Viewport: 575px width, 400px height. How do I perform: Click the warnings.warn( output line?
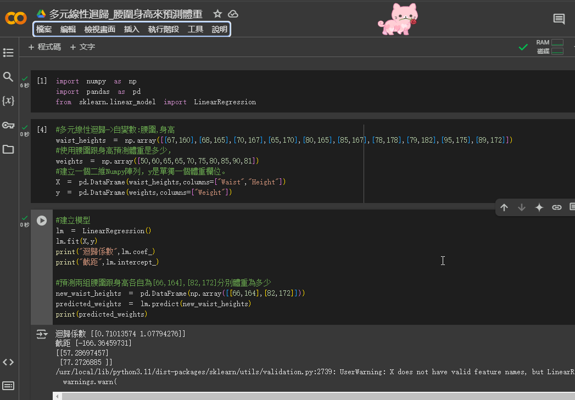pyautogui.click(x=90, y=382)
